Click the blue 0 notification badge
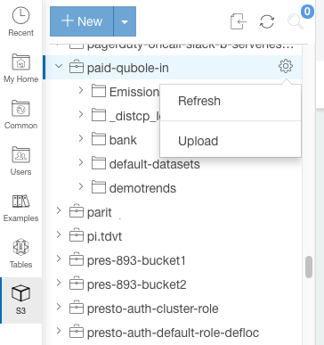 click(x=307, y=12)
